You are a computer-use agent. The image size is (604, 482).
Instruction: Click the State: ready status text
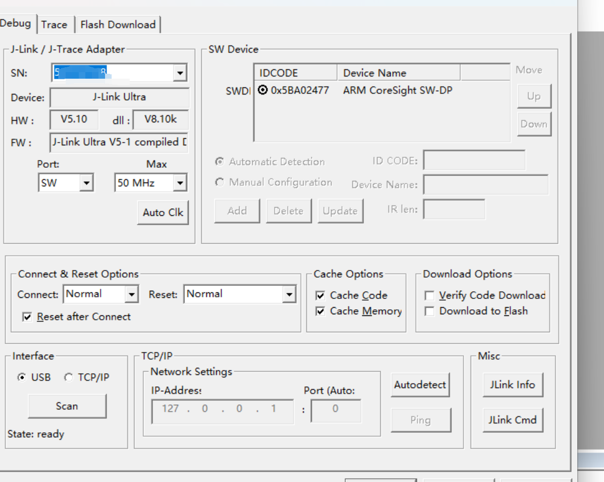click(36, 434)
